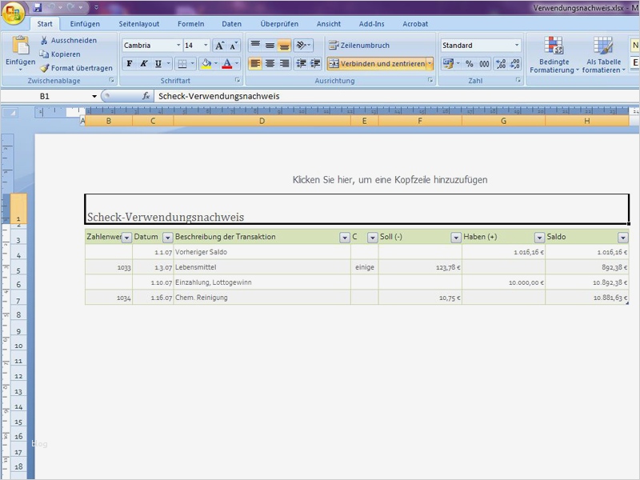
Task: Open the Add-Ins tab
Action: click(x=371, y=24)
